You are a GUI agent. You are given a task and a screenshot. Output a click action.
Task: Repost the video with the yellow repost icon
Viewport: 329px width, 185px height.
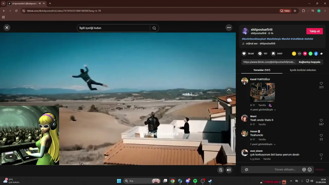[x=294, y=54]
